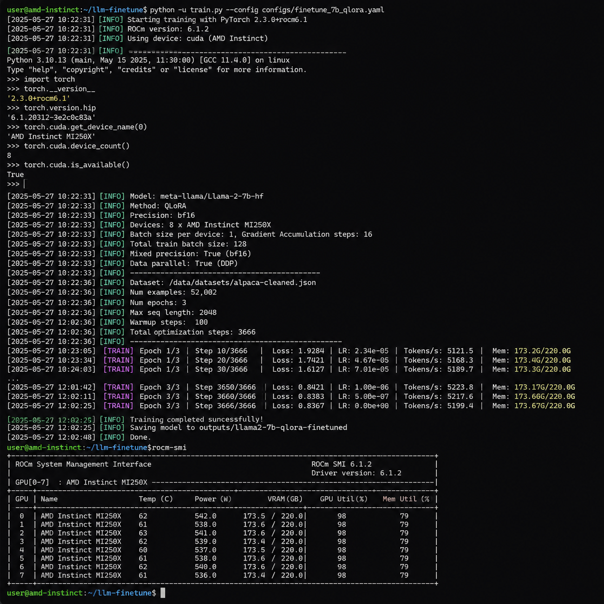
Task: Click 'Max seq length: 2048' line
Action: 173,313
